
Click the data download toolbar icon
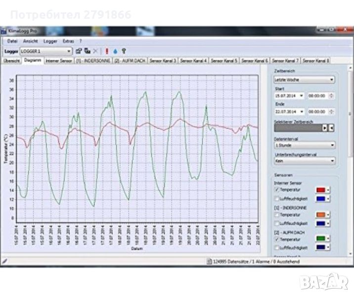point(87,51)
